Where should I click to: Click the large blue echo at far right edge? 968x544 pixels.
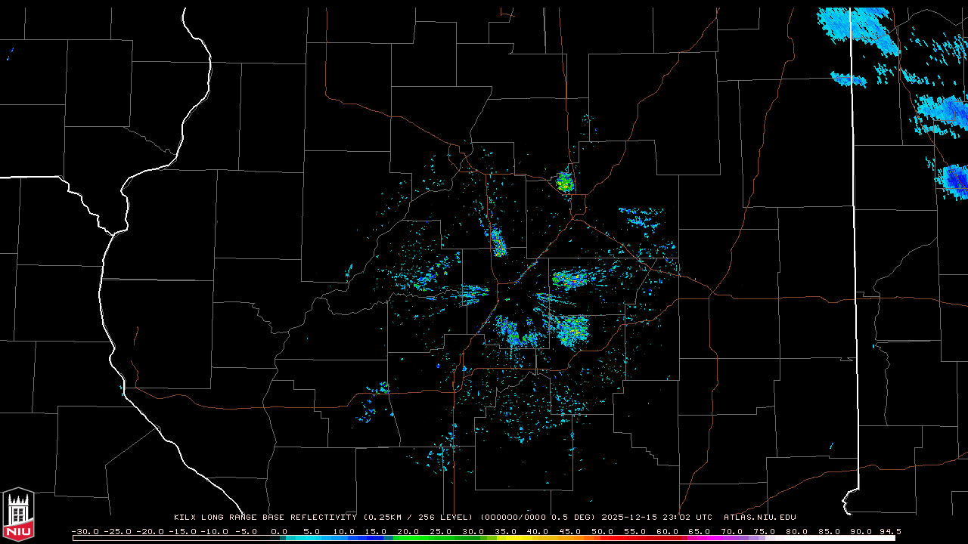(x=954, y=180)
